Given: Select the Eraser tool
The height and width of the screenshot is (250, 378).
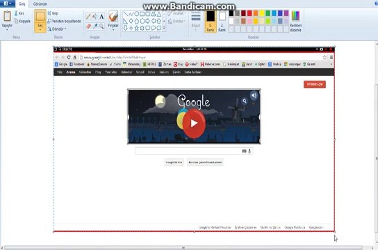Looking at the screenshot, I should coord(88,26).
